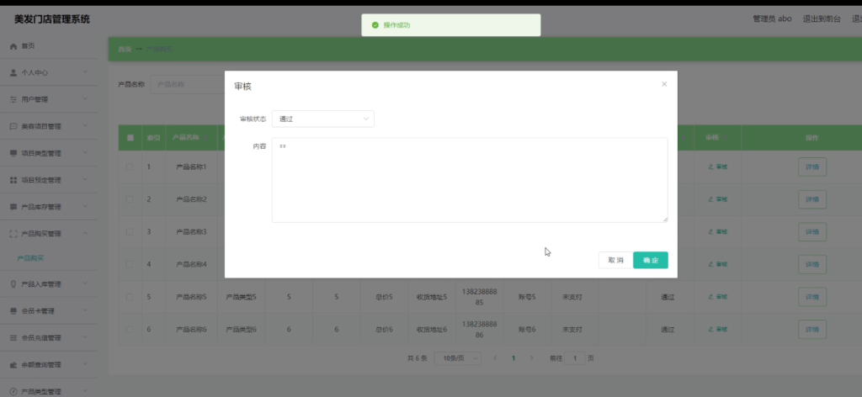Open the 10条/页 page size dropdown
This screenshot has width=862, height=397.
[x=458, y=358]
